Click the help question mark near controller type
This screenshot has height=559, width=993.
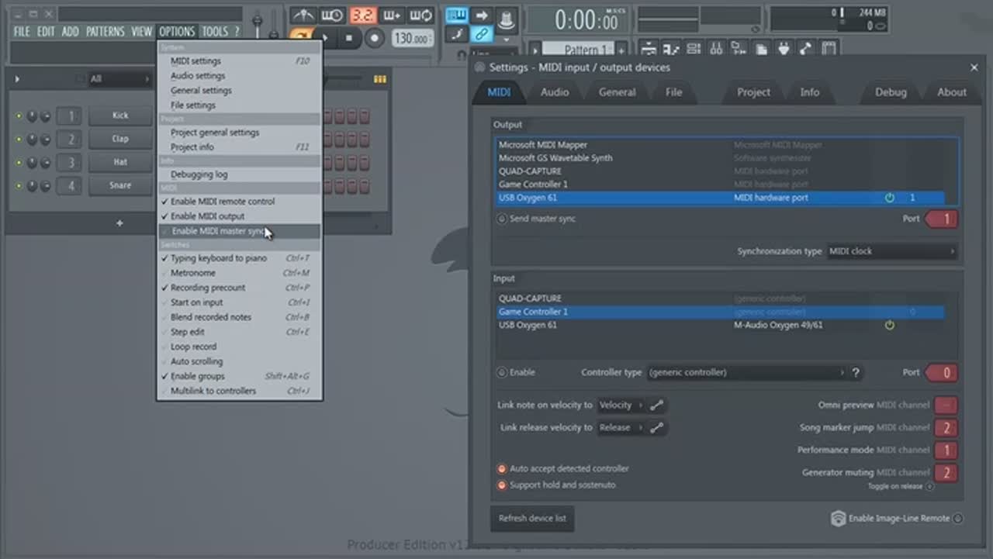click(x=856, y=373)
